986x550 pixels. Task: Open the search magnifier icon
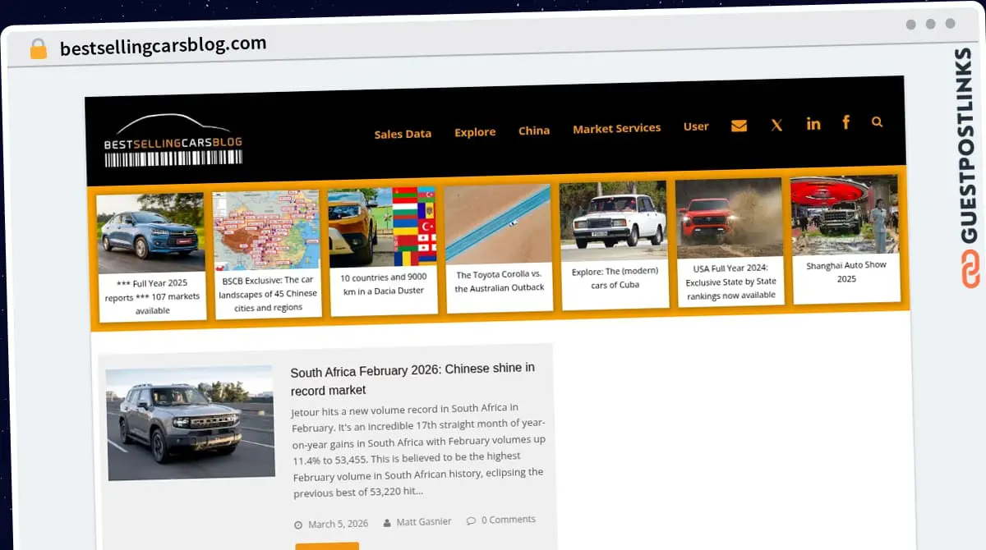pyautogui.click(x=877, y=121)
